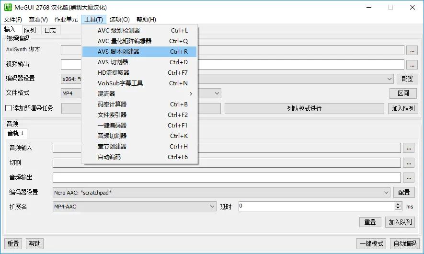Open the 作业单元 menu
424x254 pixels.
coord(66,20)
